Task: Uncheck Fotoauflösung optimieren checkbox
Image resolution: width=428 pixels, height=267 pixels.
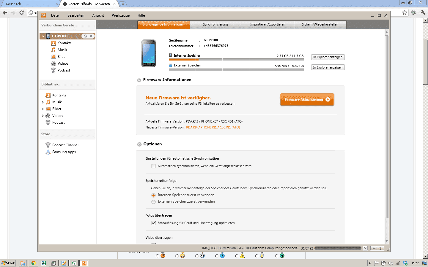Action: pyautogui.click(x=153, y=223)
